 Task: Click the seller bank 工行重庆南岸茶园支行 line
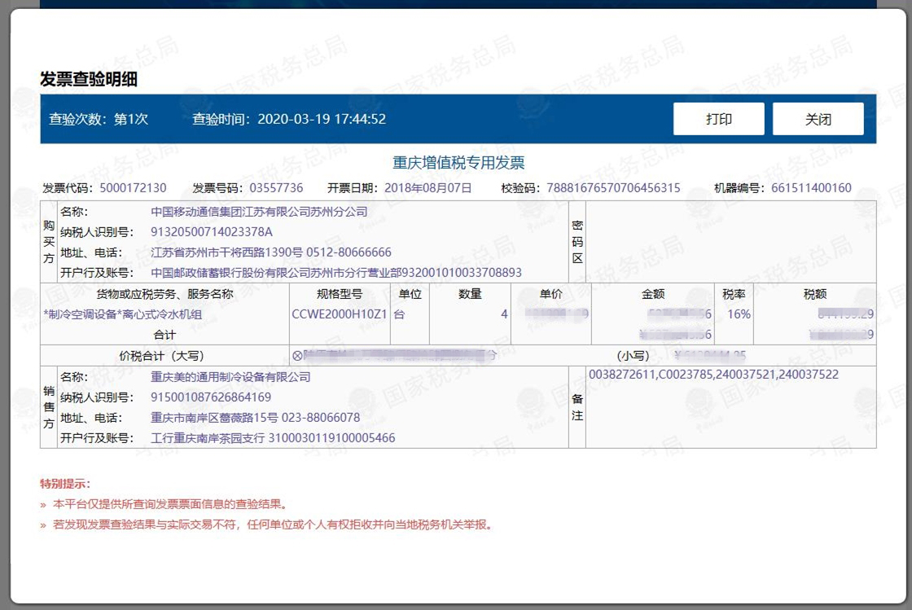[x=273, y=438]
